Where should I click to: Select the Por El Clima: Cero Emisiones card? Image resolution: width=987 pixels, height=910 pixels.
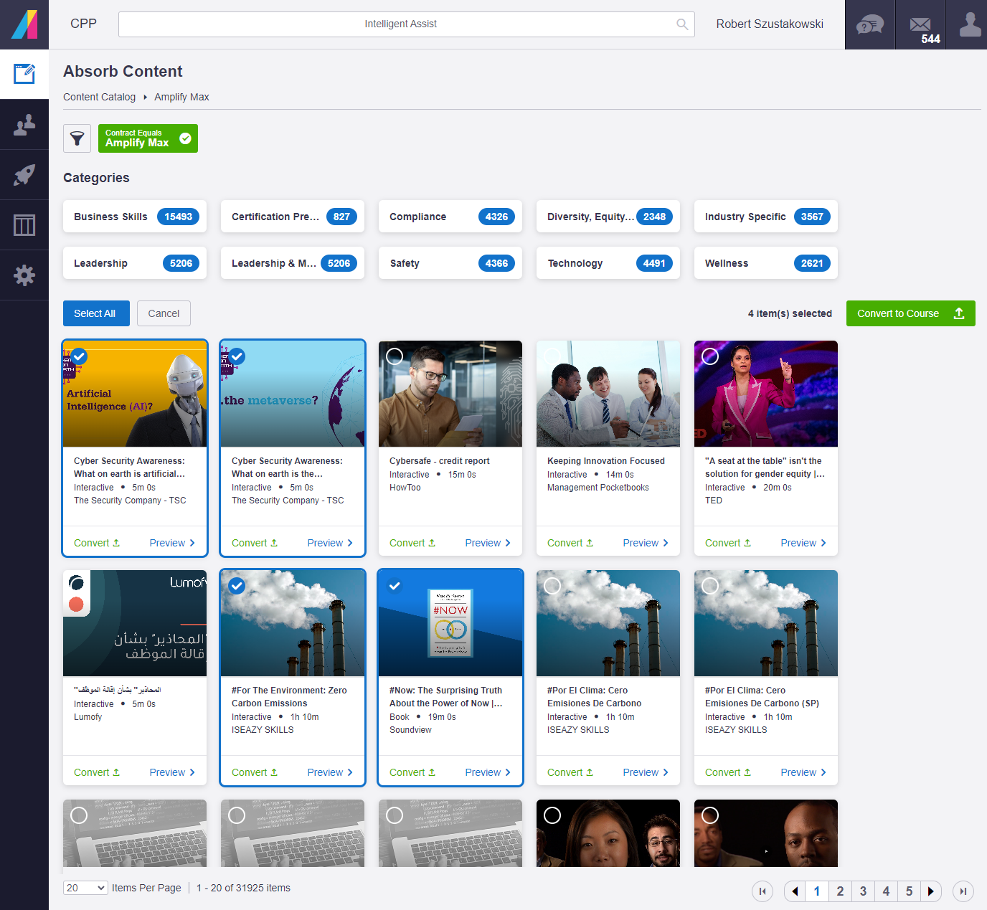click(x=552, y=586)
